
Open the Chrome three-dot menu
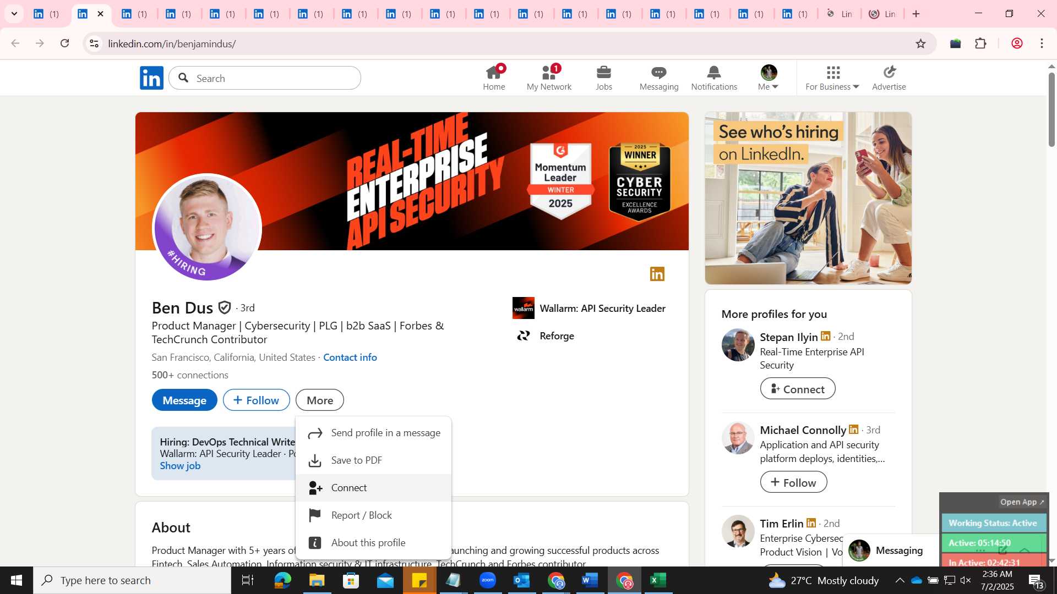[1042, 43]
